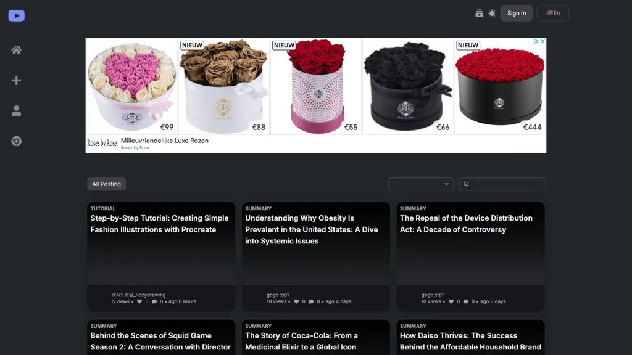Open the pink heart roses €99 product
This screenshot has height=355, width=632.
click(x=132, y=86)
